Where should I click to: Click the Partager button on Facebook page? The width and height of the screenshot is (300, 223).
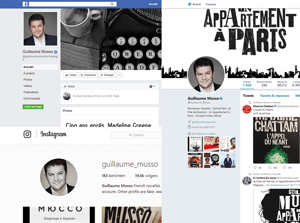[107, 75]
